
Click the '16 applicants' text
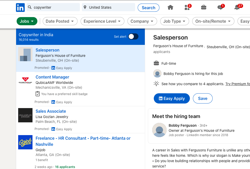(x=65, y=167)
